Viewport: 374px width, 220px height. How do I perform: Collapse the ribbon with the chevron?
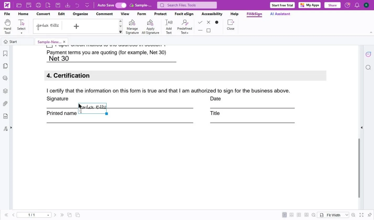(x=371, y=32)
